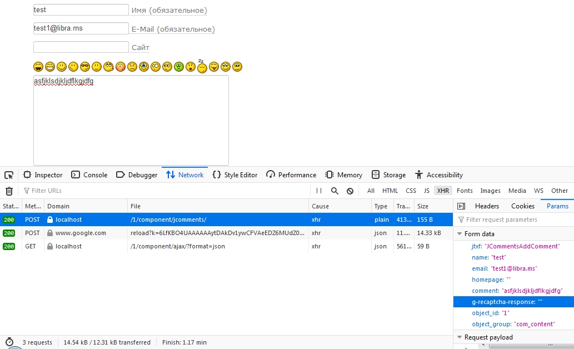Insert the sad frowning smiley

132,67
